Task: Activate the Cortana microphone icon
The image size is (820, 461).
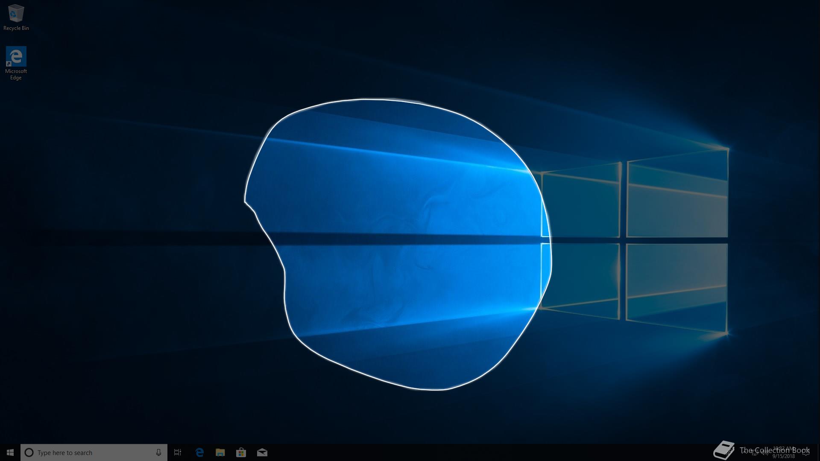Action: tap(158, 452)
